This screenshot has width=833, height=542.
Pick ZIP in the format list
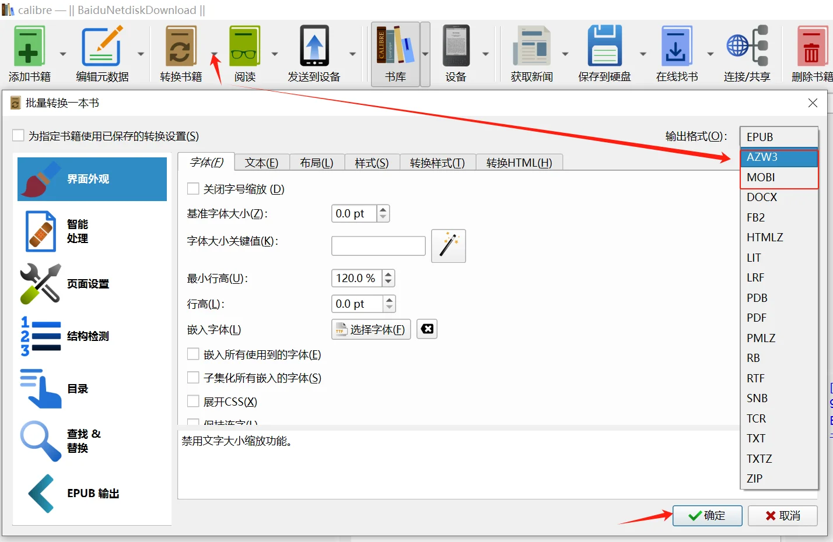[x=779, y=478]
